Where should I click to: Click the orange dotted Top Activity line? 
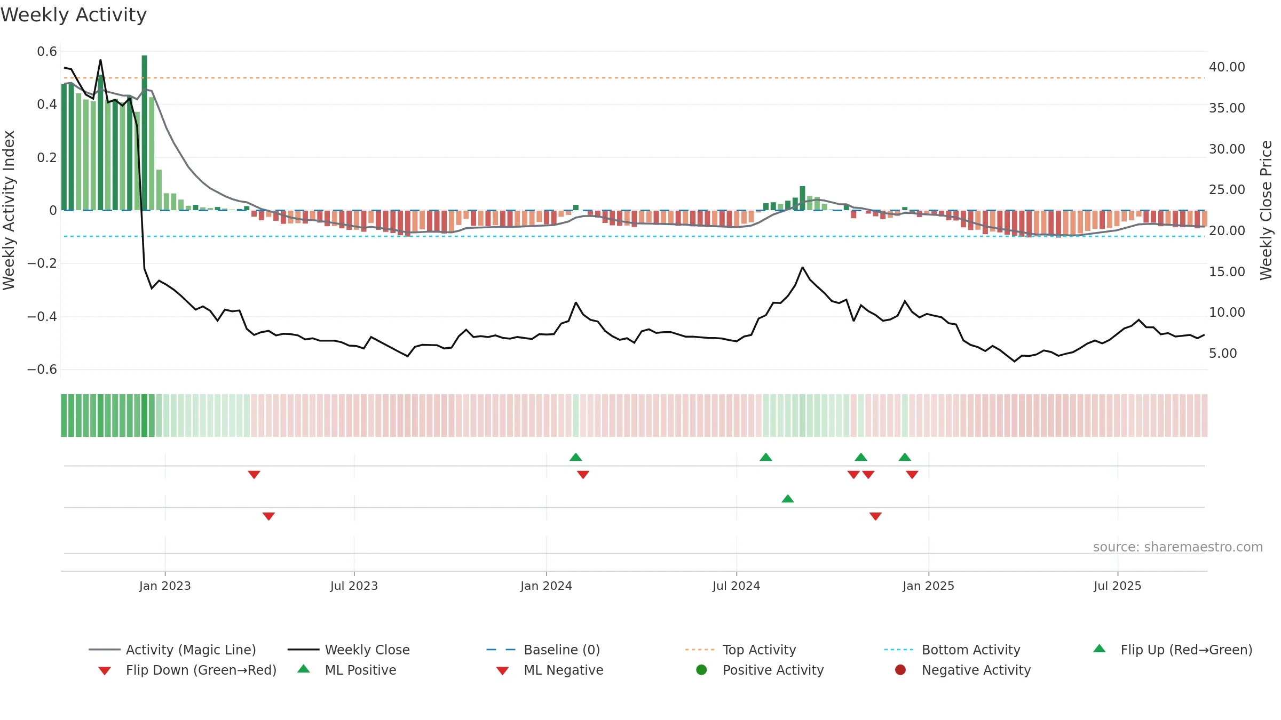tap(634, 78)
